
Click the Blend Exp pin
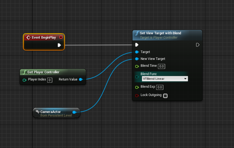(137, 87)
